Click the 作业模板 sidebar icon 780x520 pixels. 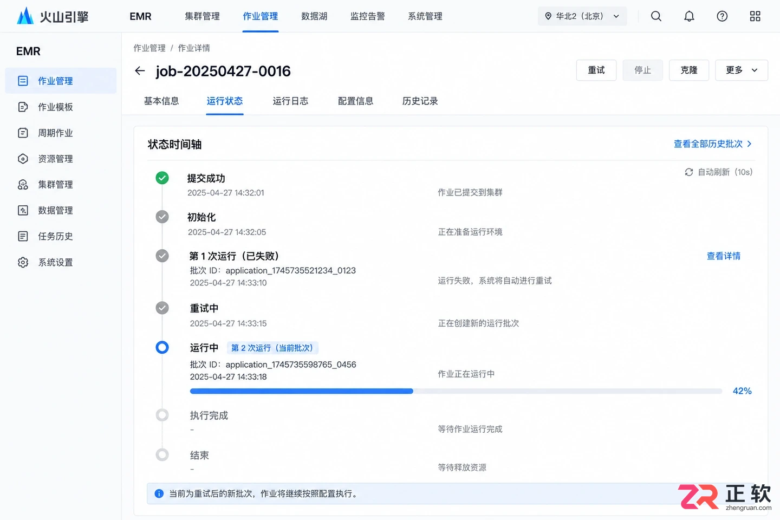coord(23,107)
